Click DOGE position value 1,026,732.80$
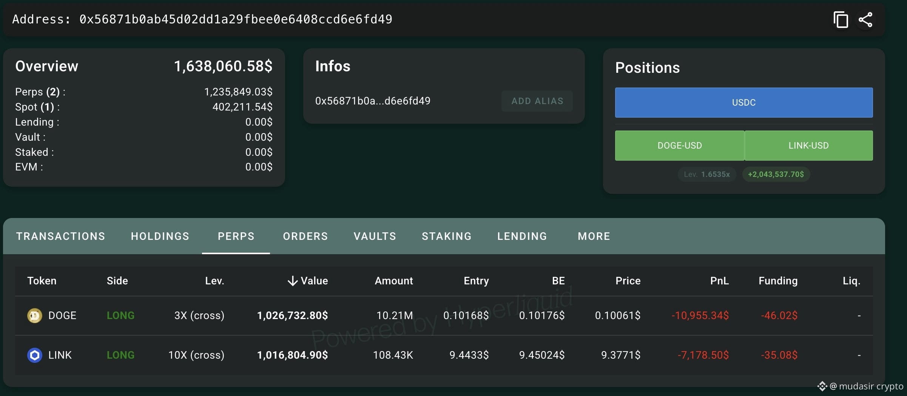Screen dimensions: 907x396 click(x=292, y=316)
